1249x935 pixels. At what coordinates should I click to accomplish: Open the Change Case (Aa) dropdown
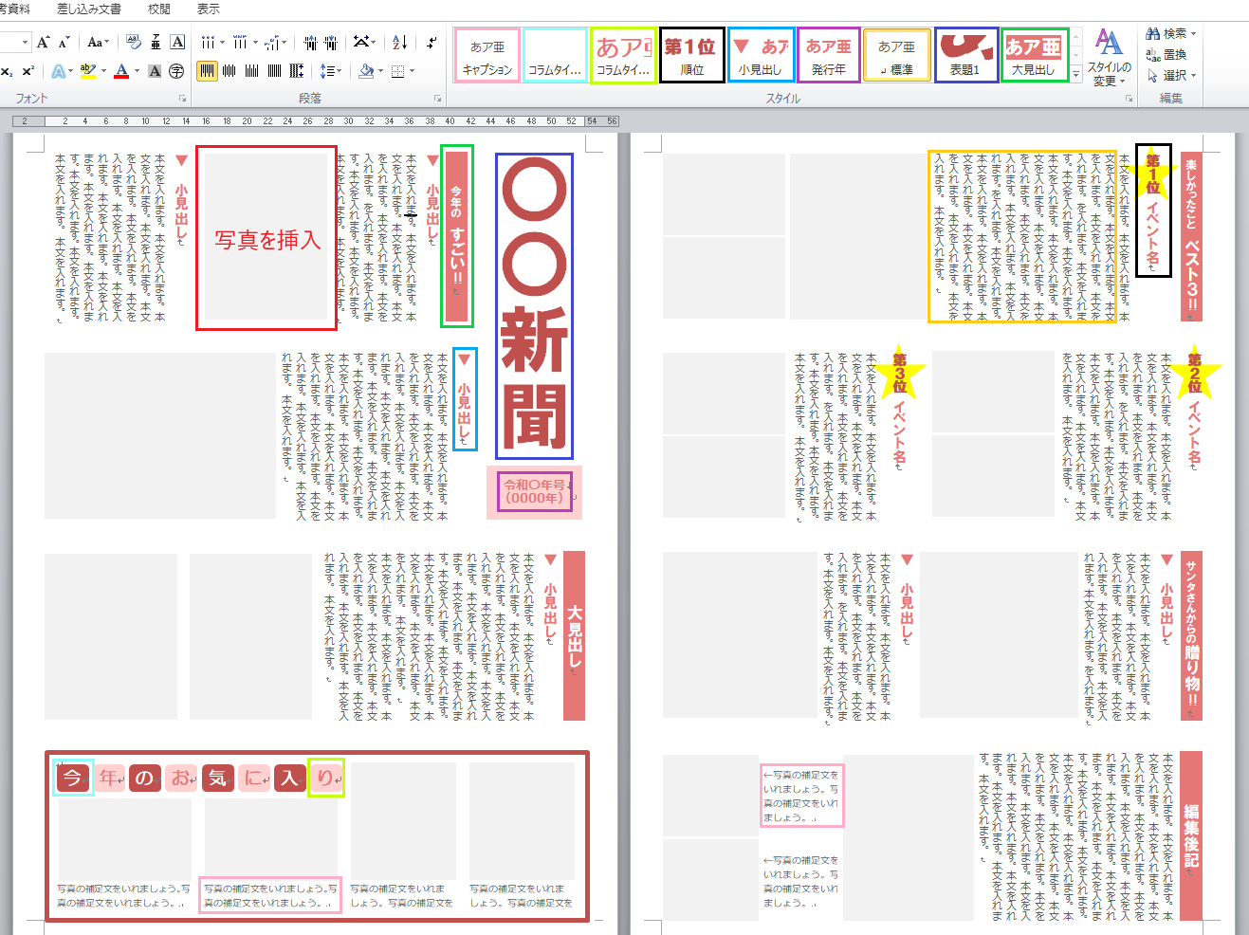[98, 43]
